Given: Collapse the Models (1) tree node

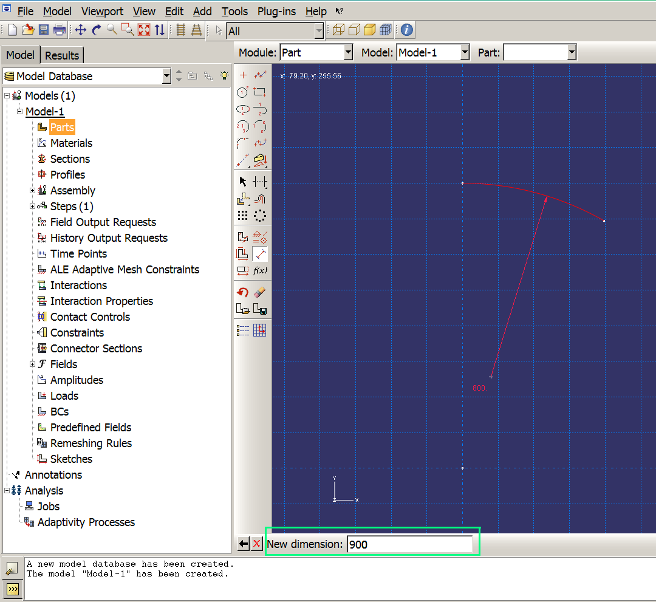Looking at the screenshot, I should click(x=7, y=96).
